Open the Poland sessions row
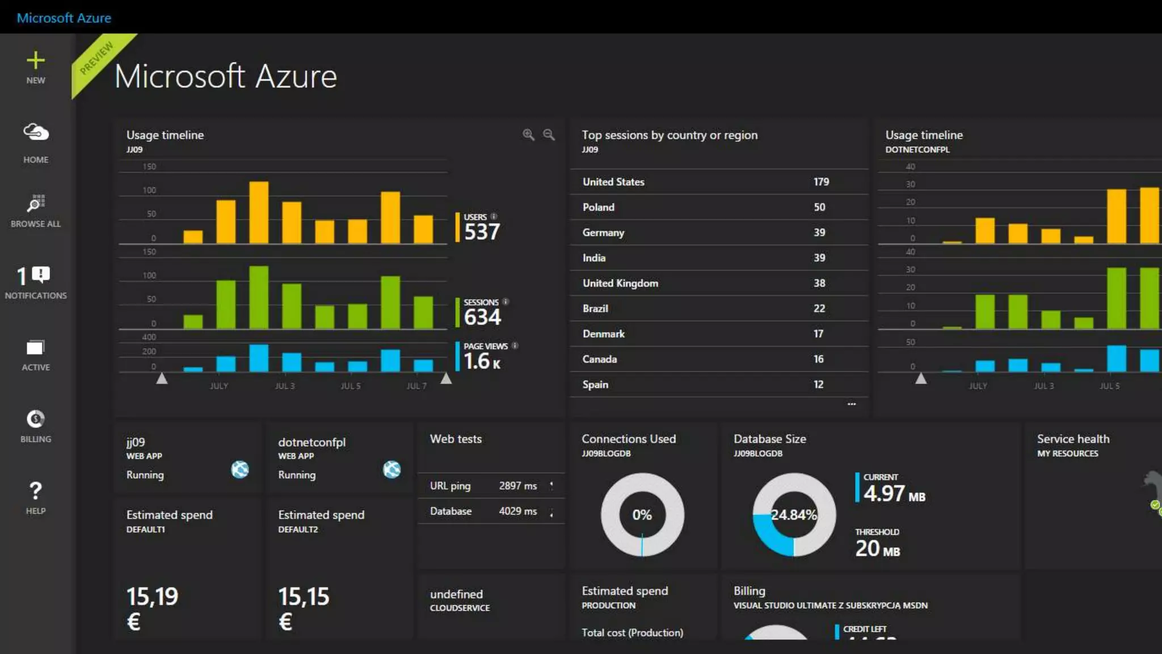 pyautogui.click(x=719, y=207)
